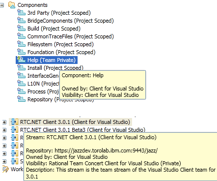Select RTC.NET Client 3.0.1 (Client for Visual Studio)
The image size is (217, 181).
[75, 122]
